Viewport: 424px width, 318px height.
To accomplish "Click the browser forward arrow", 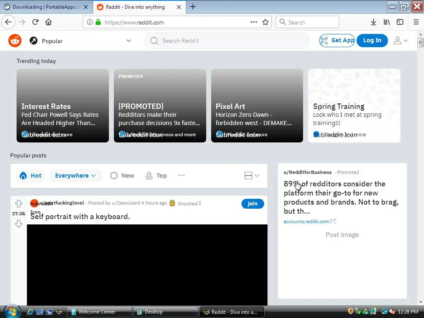I will [22, 22].
